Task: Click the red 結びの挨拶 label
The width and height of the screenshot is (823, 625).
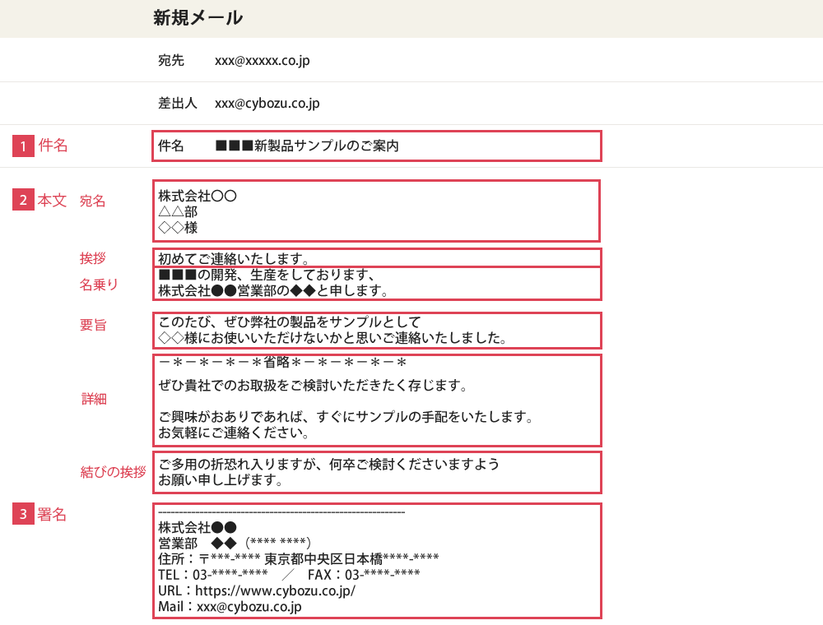Action: (x=113, y=472)
